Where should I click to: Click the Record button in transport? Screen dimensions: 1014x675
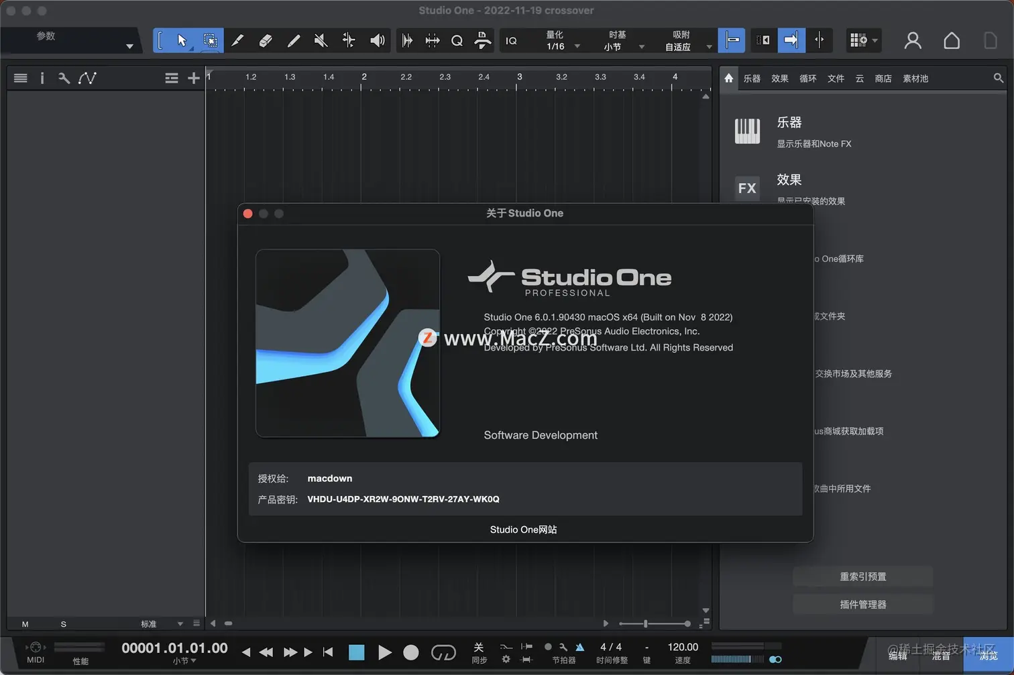click(x=411, y=652)
